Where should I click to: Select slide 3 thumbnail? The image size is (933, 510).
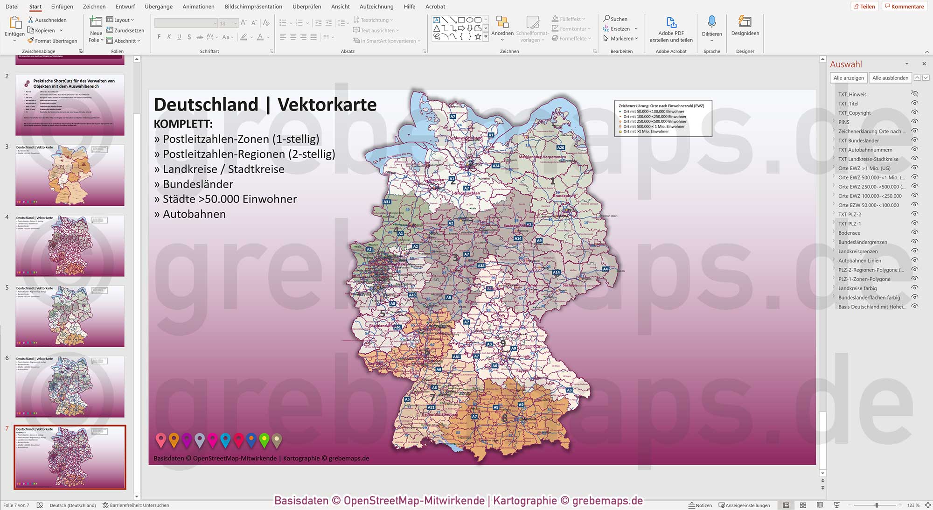point(70,175)
